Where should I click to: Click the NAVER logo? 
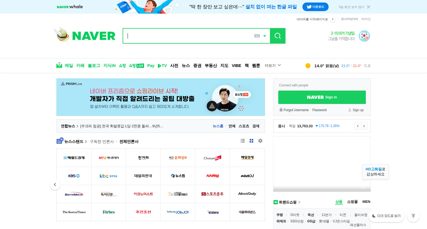click(x=94, y=36)
